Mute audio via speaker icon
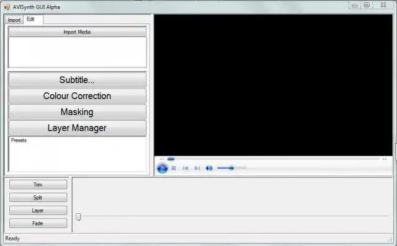This screenshot has width=397, height=246. point(209,168)
